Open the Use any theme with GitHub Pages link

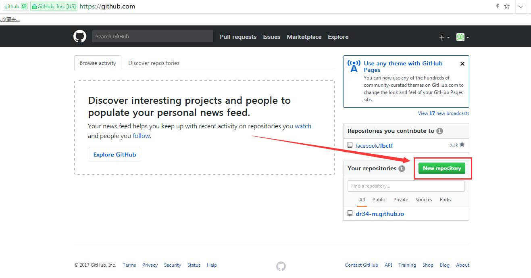tap(403, 67)
